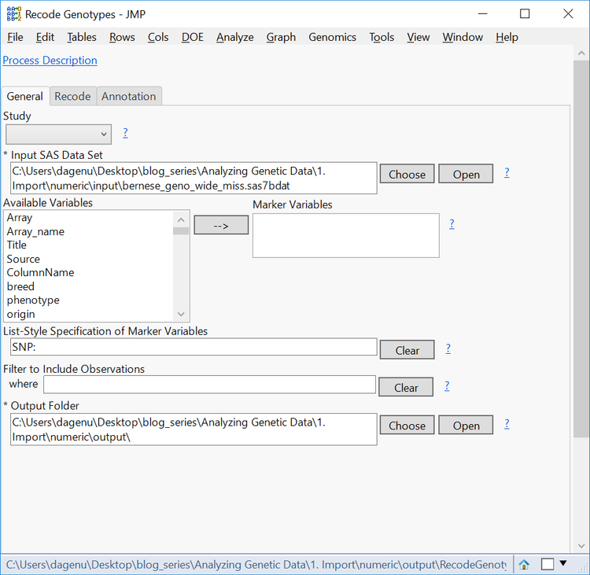Image resolution: width=590 pixels, height=575 pixels.
Task: Switch to the Recode tab
Action: pyautogui.click(x=72, y=96)
